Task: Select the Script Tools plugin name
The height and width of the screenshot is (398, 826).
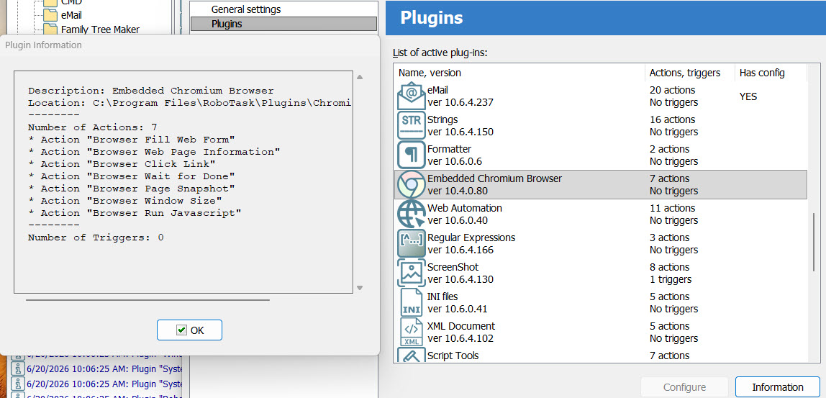Action: pos(453,356)
